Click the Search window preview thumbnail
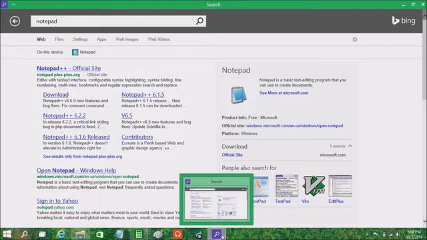The width and height of the screenshot is (427, 240). point(216,199)
